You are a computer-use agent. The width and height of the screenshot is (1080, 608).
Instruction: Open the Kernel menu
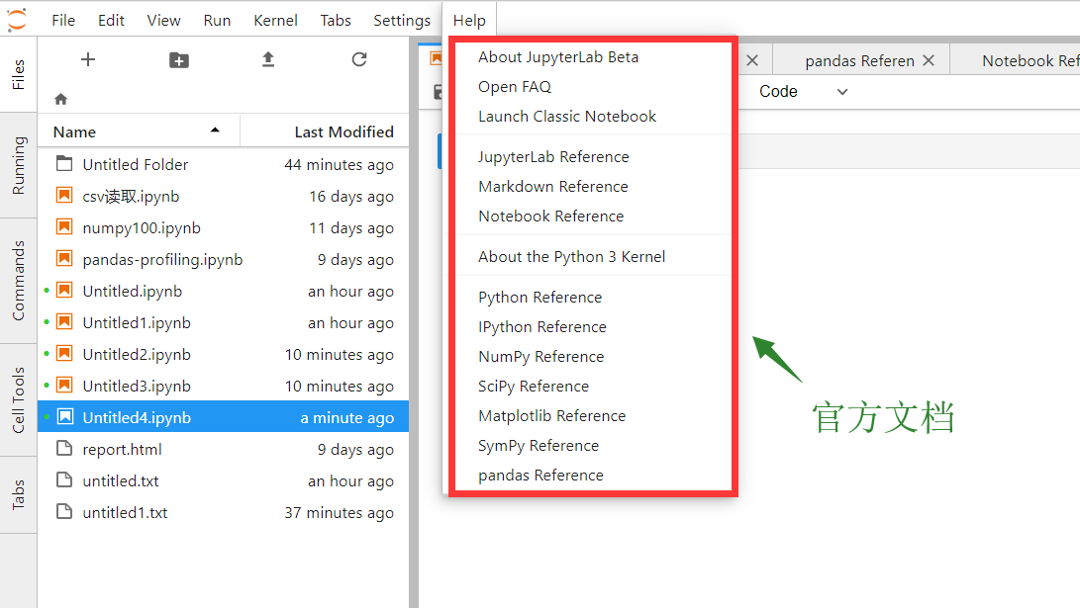275,21
